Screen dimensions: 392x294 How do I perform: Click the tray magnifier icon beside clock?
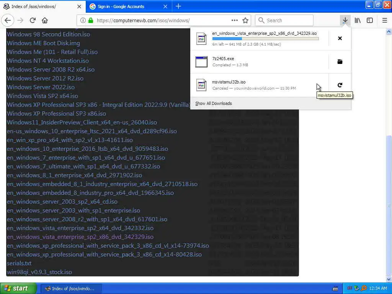(x=364, y=289)
